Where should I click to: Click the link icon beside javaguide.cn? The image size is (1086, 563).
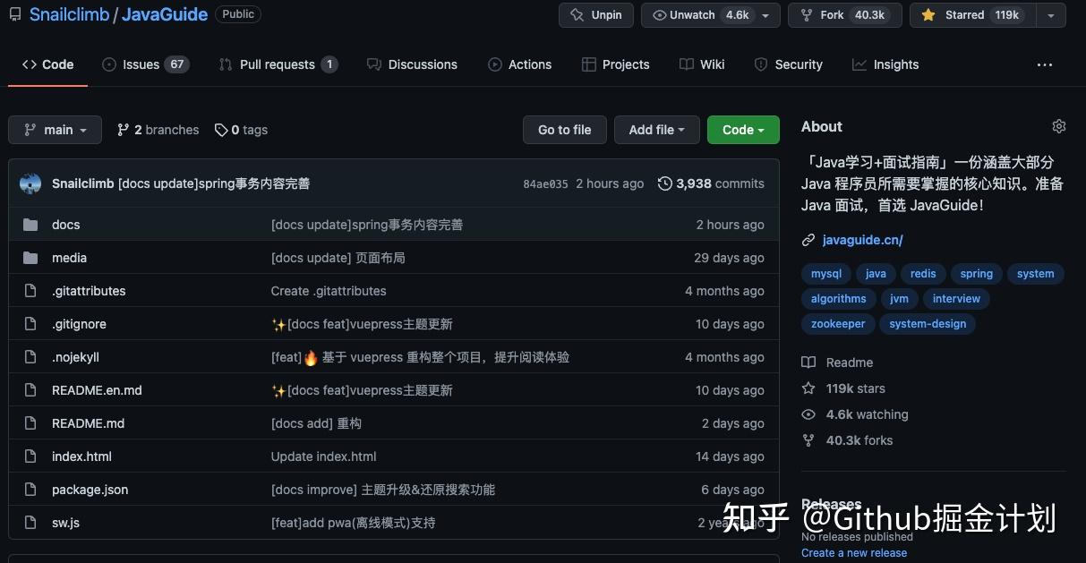(x=808, y=239)
